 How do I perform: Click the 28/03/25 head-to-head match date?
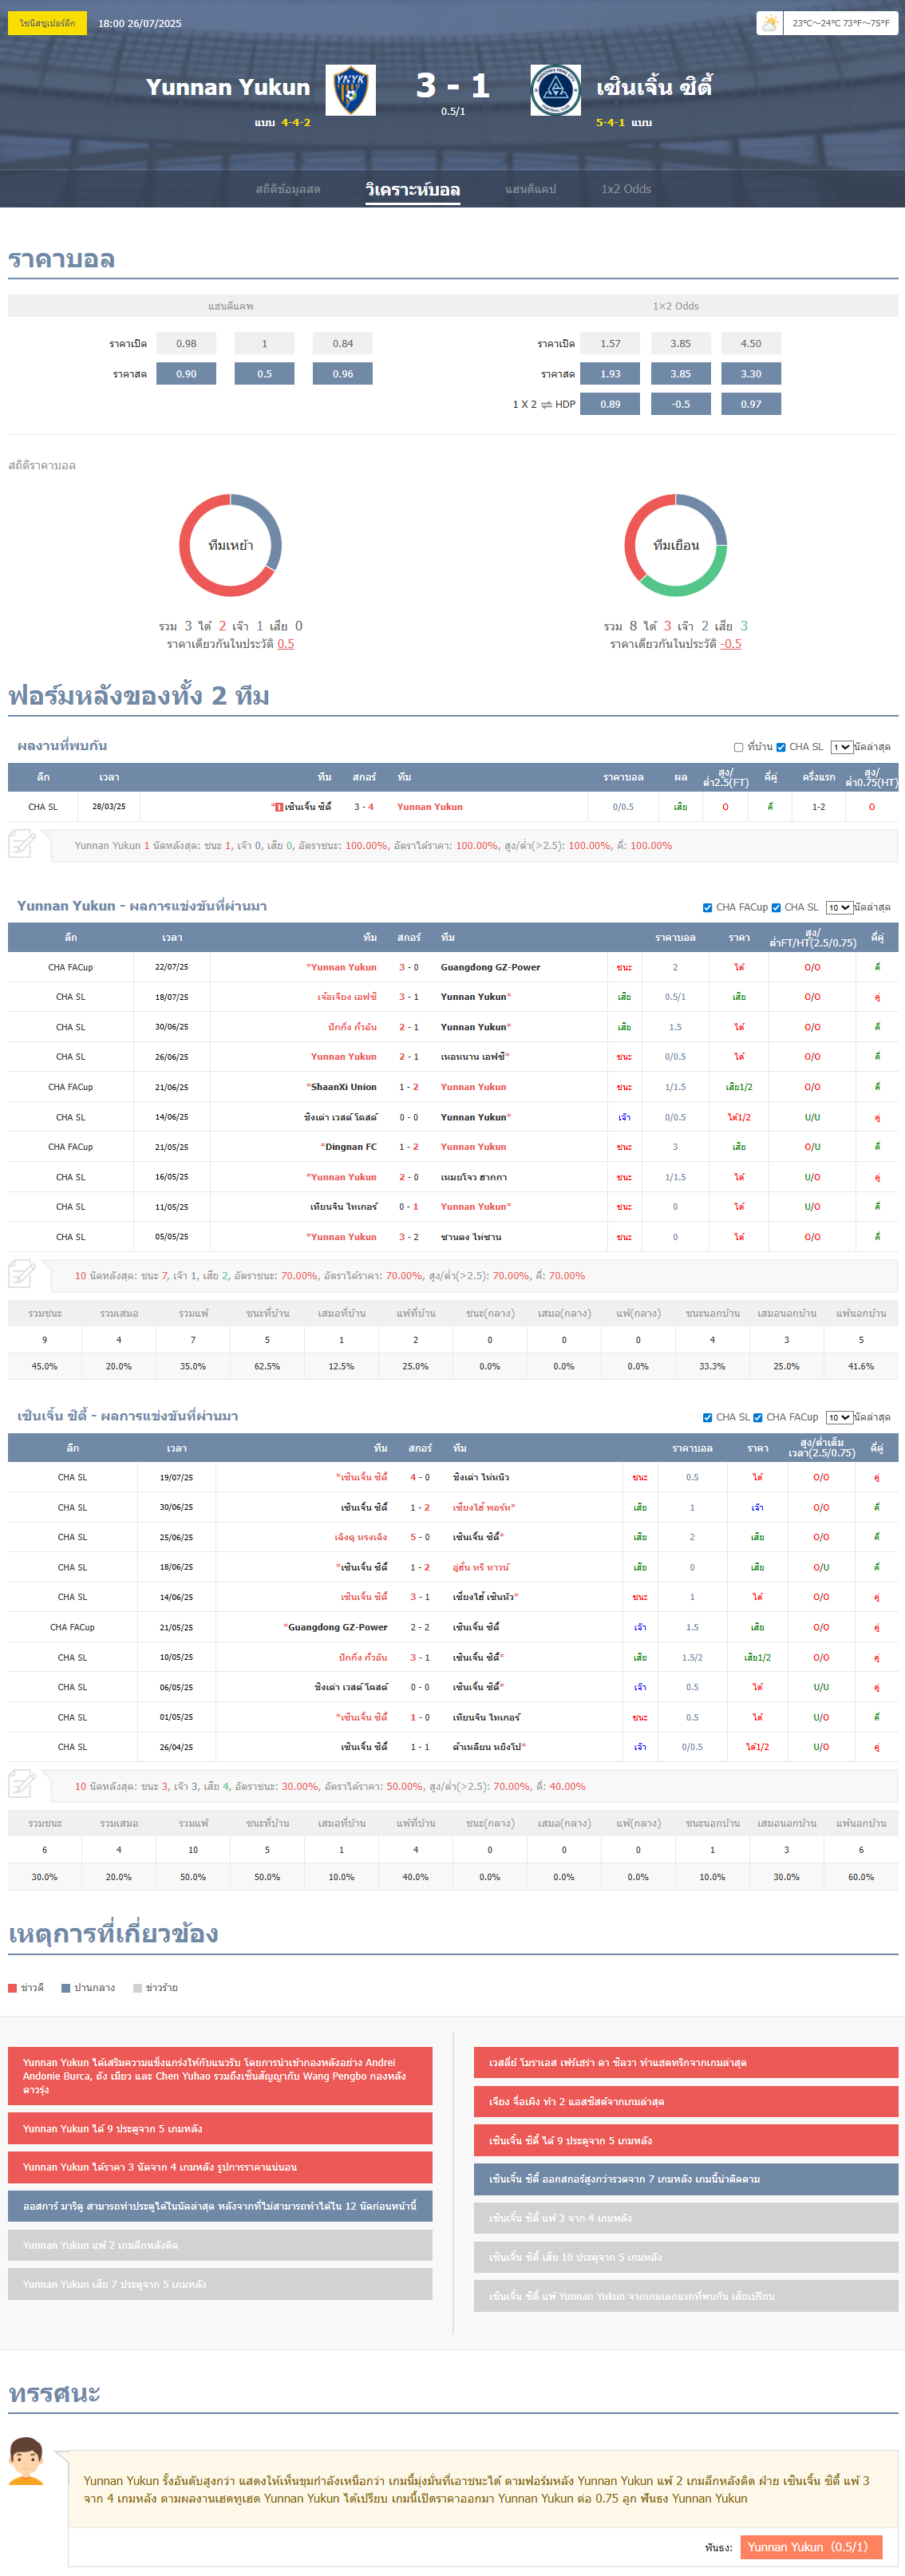click(x=109, y=807)
